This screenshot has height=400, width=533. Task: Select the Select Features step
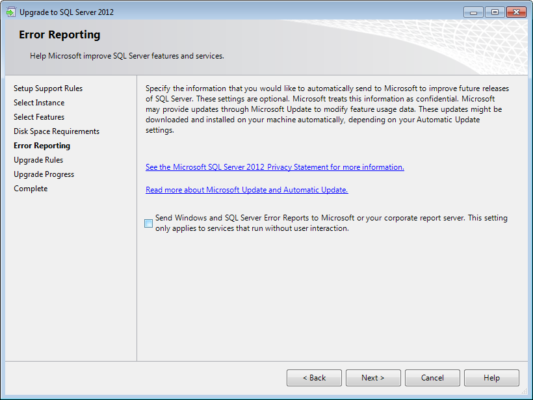click(x=39, y=117)
